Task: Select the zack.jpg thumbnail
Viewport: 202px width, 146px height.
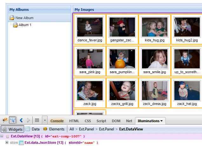Action: pyautogui.click(x=90, y=93)
